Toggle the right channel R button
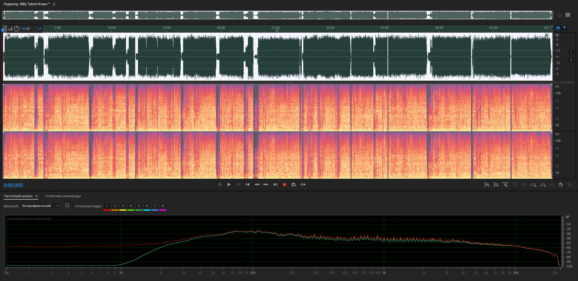The height and width of the screenshot is (281, 578). pyautogui.click(x=571, y=60)
